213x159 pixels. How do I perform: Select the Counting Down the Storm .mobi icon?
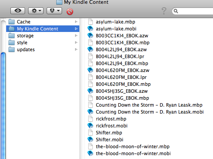[90, 112]
